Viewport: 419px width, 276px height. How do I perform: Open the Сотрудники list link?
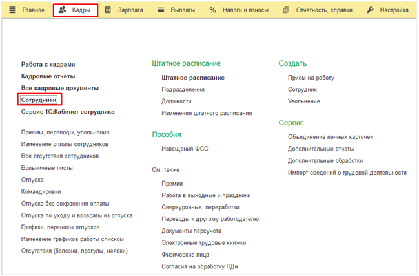tap(39, 100)
